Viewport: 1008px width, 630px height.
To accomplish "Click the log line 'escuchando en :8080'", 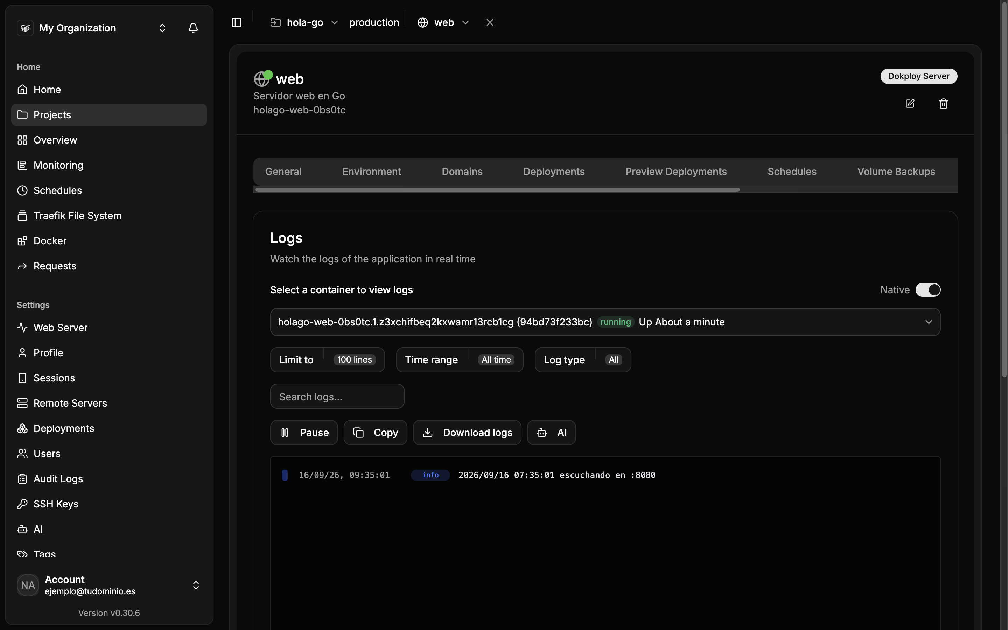I will coord(557,475).
